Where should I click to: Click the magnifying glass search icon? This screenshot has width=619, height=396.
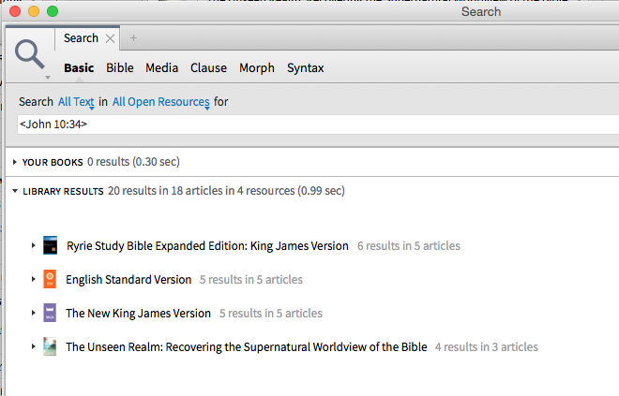pyautogui.click(x=30, y=52)
